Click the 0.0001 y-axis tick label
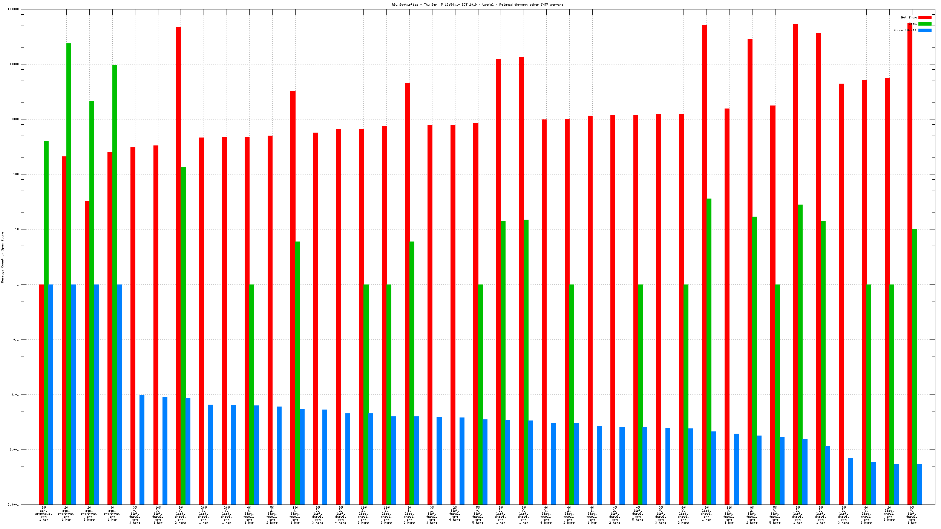The width and height of the screenshot is (941, 529). tap(14, 505)
